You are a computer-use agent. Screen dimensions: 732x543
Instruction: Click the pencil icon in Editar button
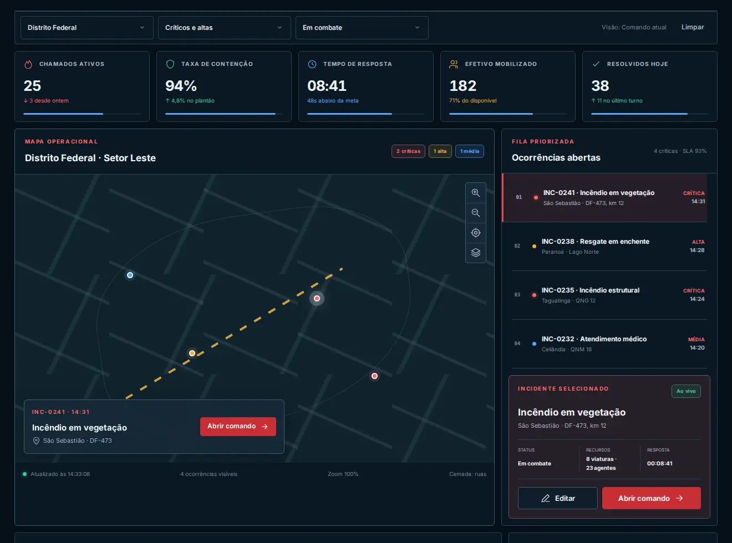[546, 498]
